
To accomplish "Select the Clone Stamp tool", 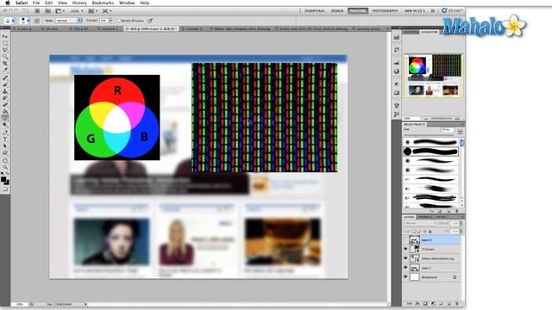I will pyautogui.click(x=5, y=91).
